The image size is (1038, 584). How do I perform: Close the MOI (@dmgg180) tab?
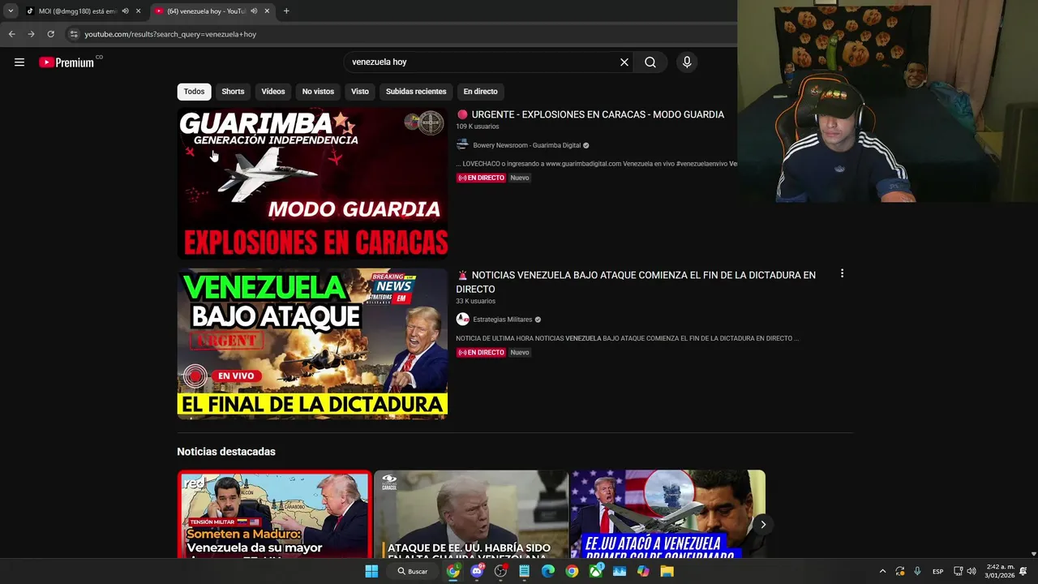point(138,11)
